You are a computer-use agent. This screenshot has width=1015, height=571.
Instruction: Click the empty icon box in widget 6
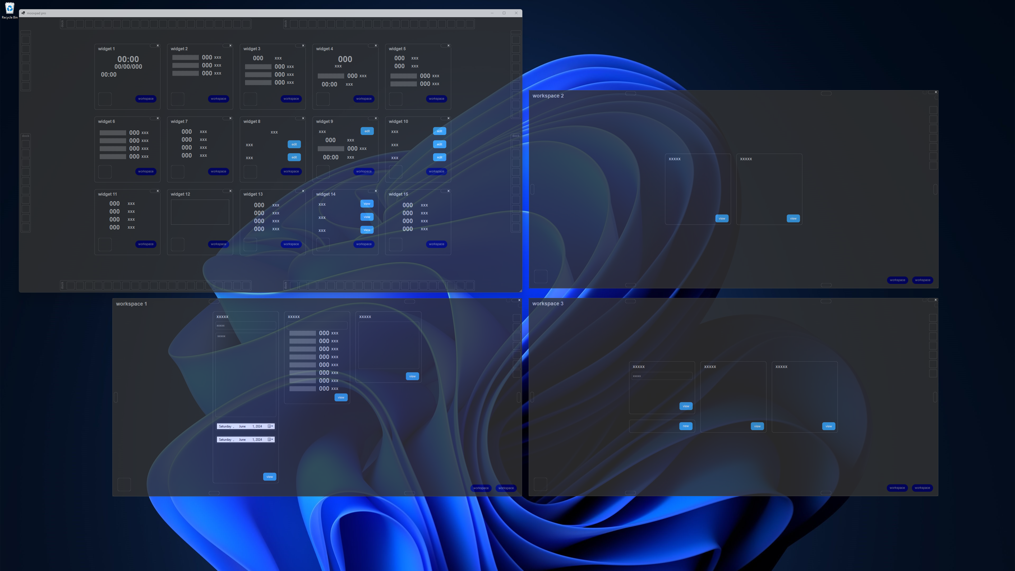pos(105,171)
